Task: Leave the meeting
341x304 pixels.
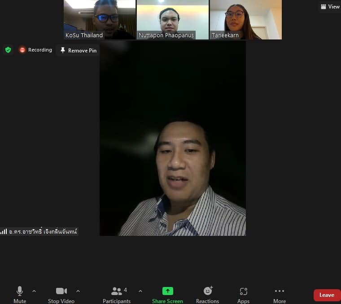Action: pyautogui.click(x=327, y=295)
